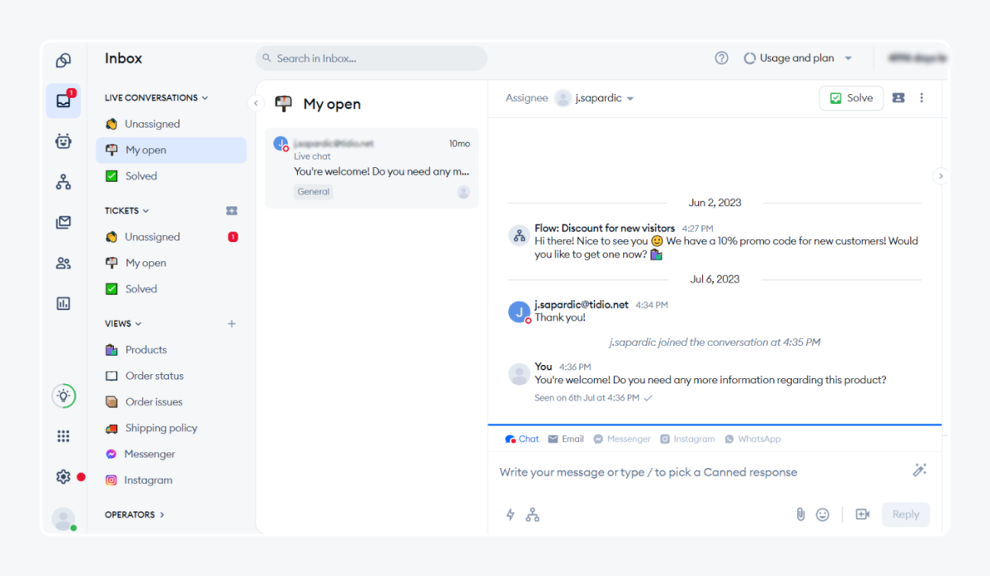Click the Solve button
Image resolution: width=990 pixels, height=576 pixels.
click(x=851, y=97)
